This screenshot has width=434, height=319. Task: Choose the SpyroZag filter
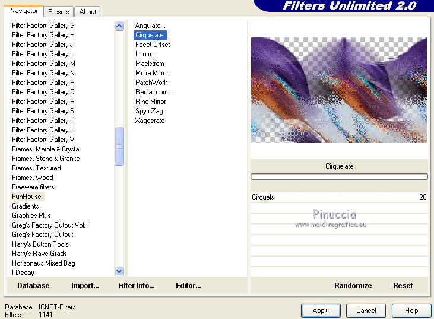tap(149, 111)
